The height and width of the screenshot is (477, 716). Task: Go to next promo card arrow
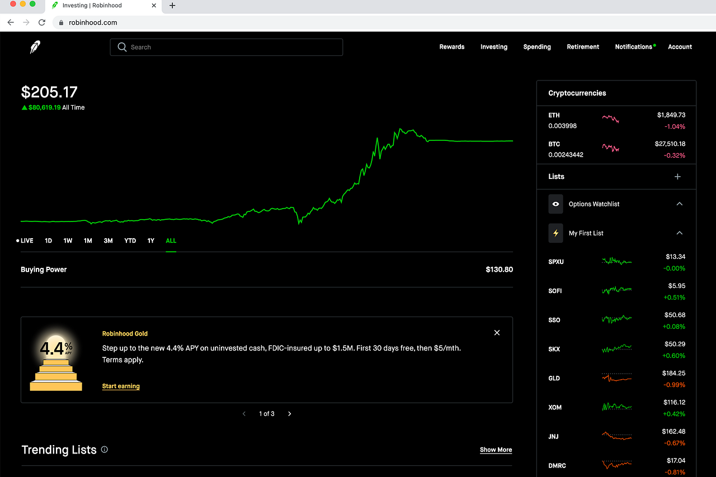coord(289,414)
